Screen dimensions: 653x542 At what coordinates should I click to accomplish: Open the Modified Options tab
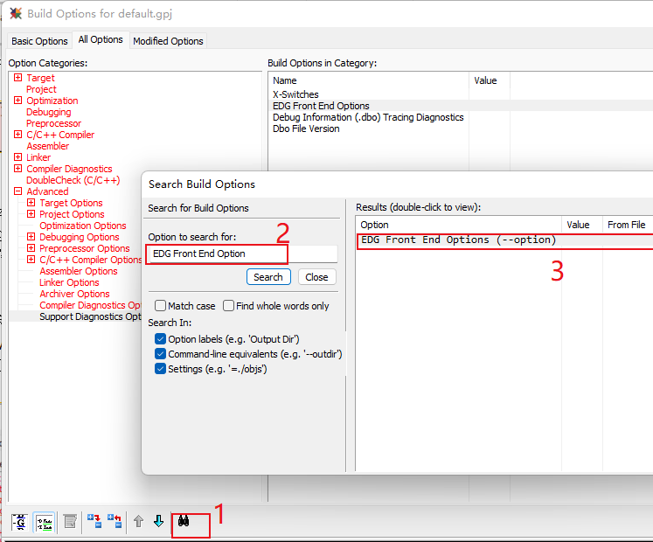click(x=168, y=41)
